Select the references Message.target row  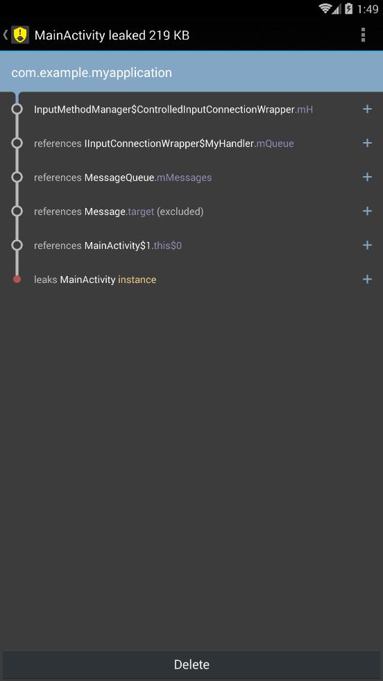pyautogui.click(x=191, y=211)
